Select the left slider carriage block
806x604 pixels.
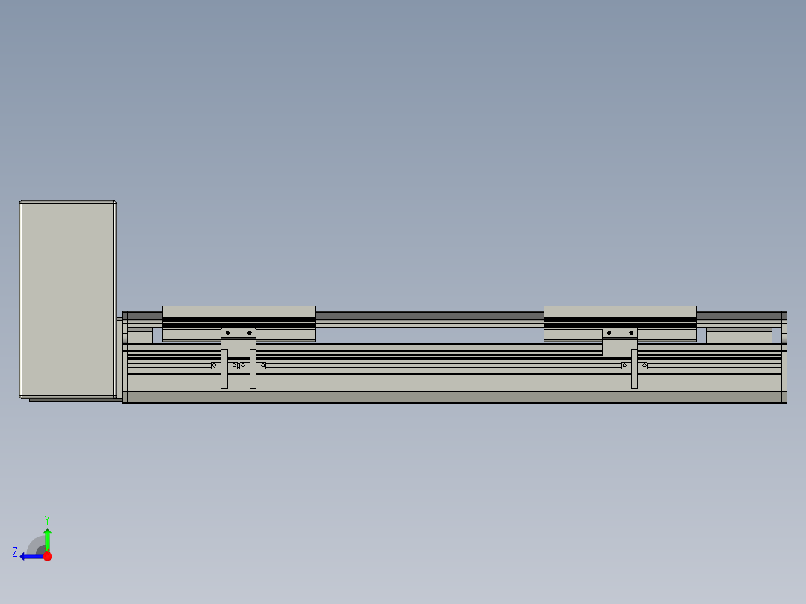coord(239,312)
